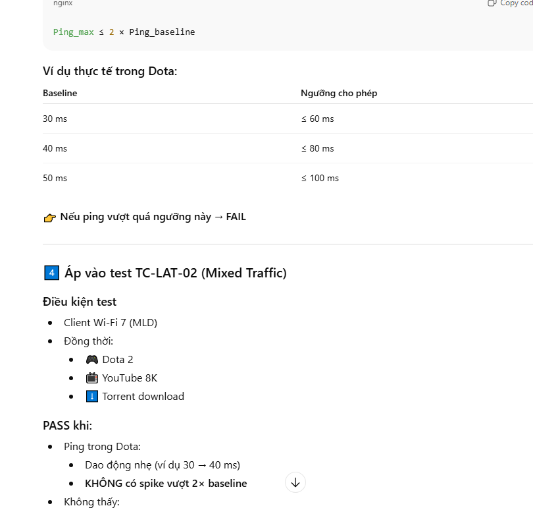Select the 50 ms baseline cell
The height and width of the screenshot is (508, 533).
click(55, 178)
